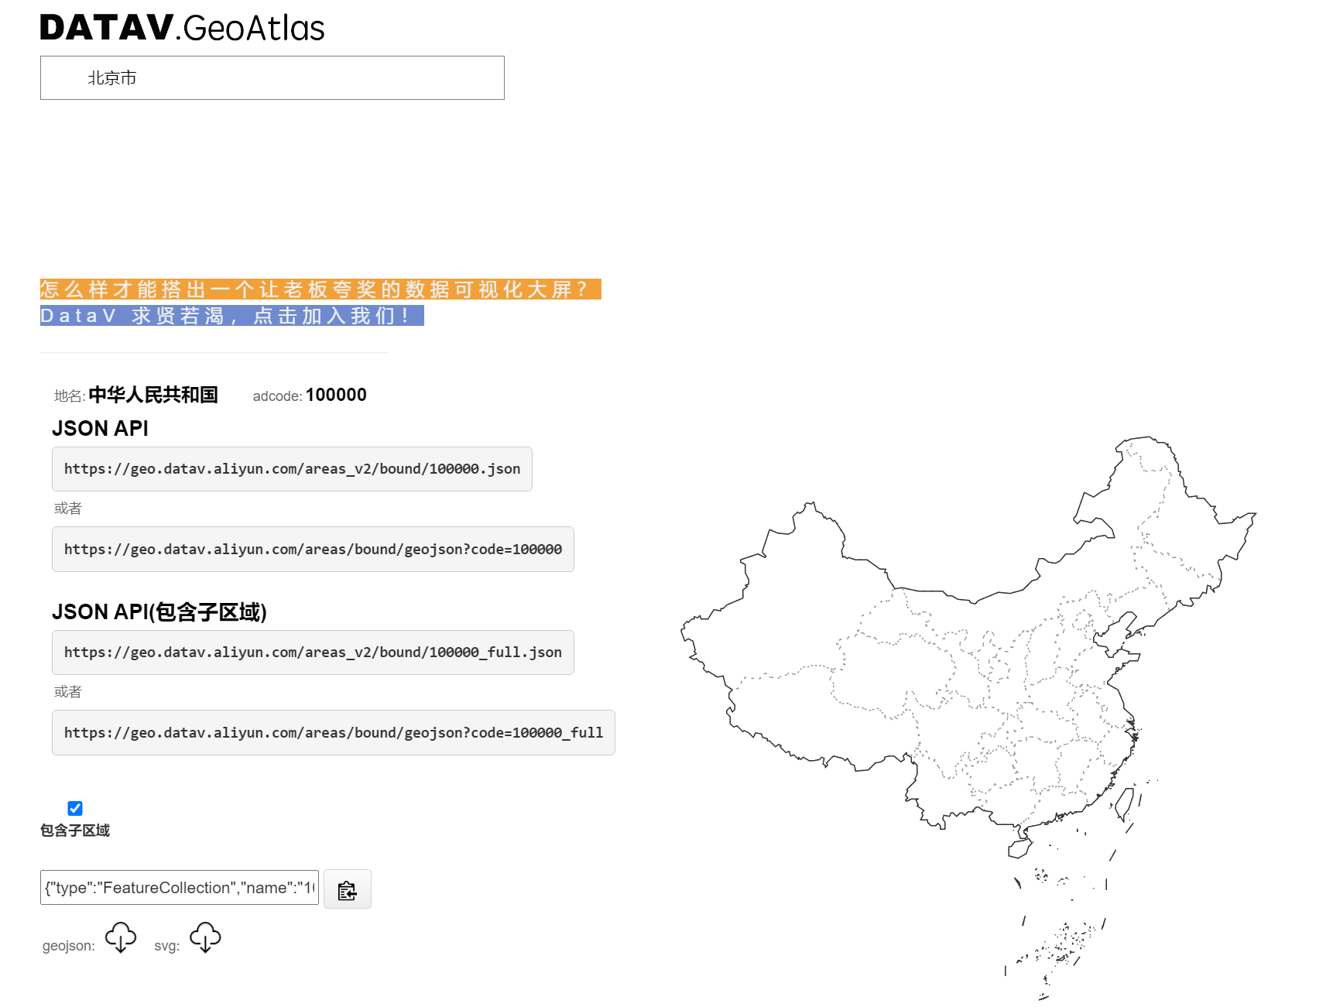Screen dimensions: 1333x1007
Task: Uncheck the 包含子区域 checkbox
Action: pos(75,808)
